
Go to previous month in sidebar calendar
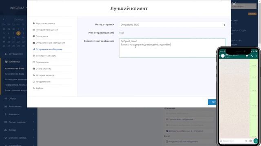click(4, 19)
